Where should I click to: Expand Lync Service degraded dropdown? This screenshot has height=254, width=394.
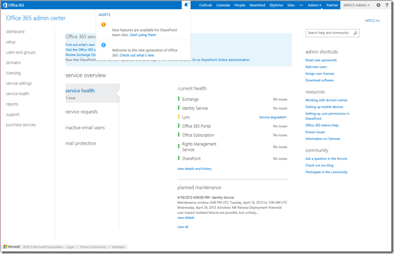coord(273,117)
